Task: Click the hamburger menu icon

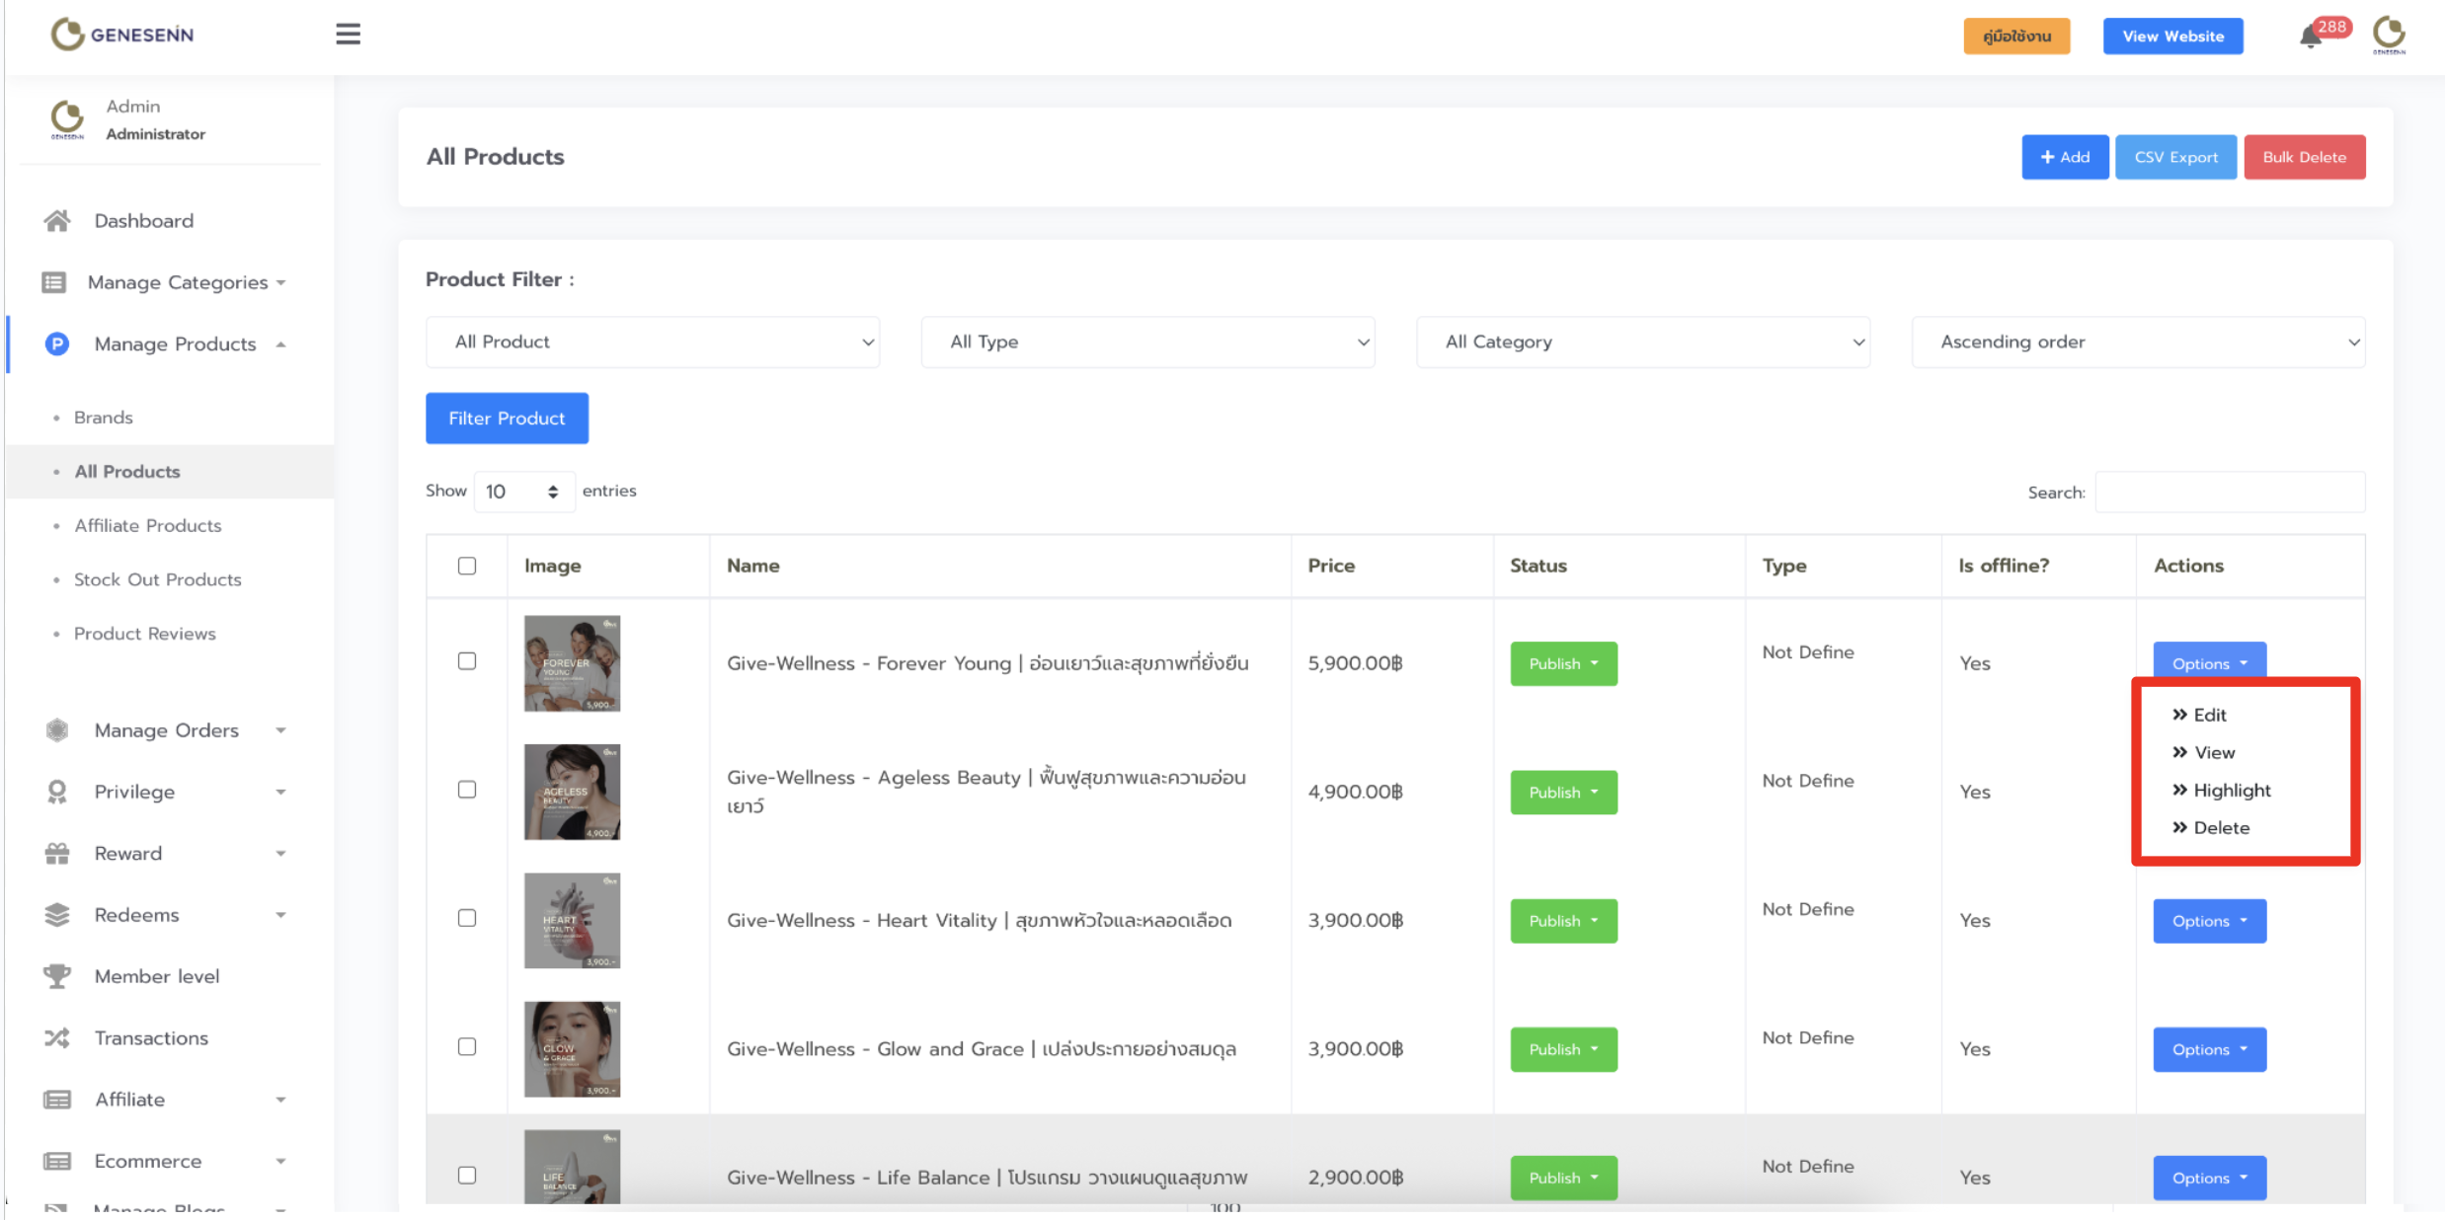Action: point(348,35)
